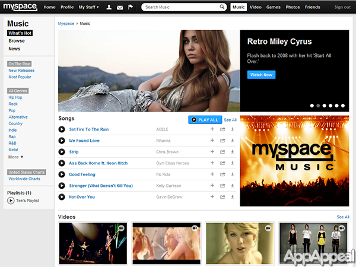
Task: Open the mail envelope icon
Action: [120, 8]
